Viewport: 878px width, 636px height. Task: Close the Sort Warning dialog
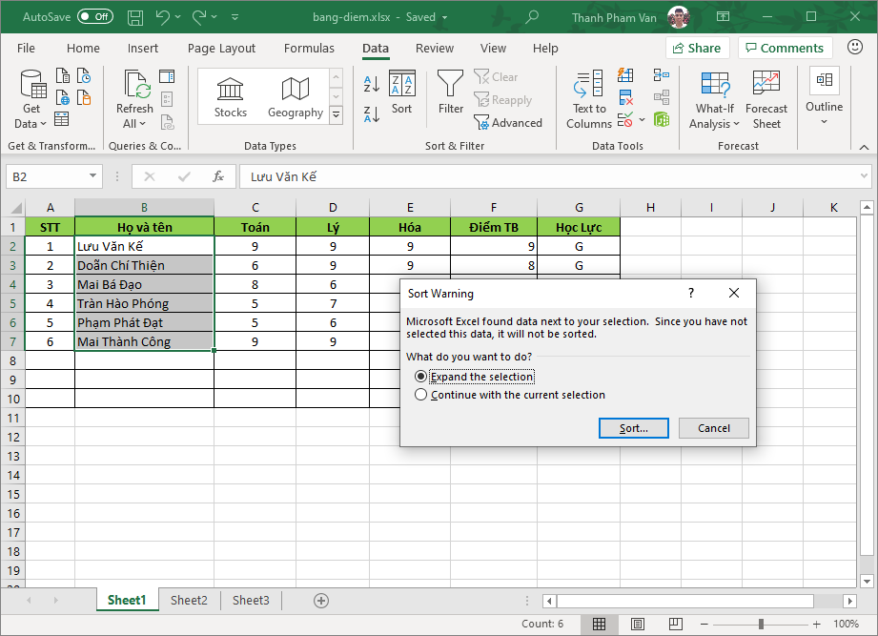point(734,293)
